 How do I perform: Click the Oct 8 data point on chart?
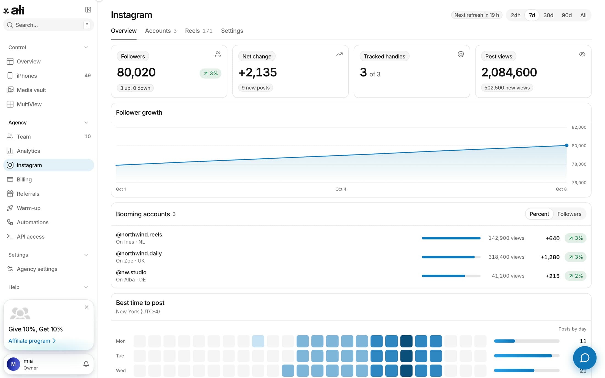[566, 145]
